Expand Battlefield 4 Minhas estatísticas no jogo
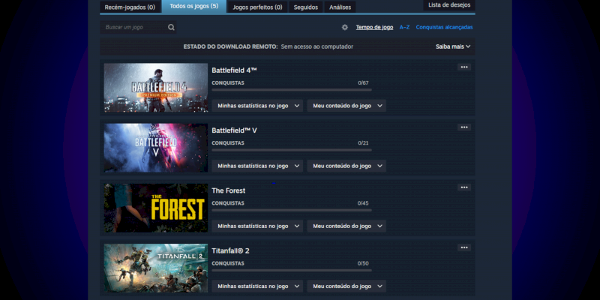This screenshot has width=600, height=300. tap(257, 106)
